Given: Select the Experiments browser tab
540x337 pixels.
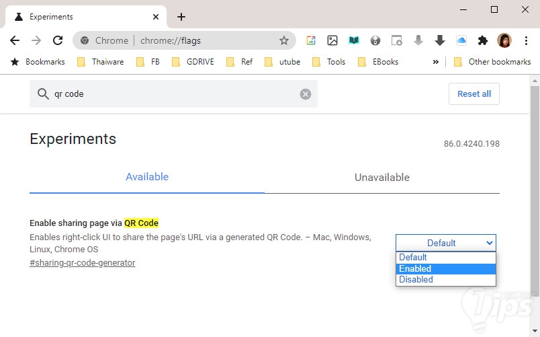Looking at the screenshot, I should 86,17.
